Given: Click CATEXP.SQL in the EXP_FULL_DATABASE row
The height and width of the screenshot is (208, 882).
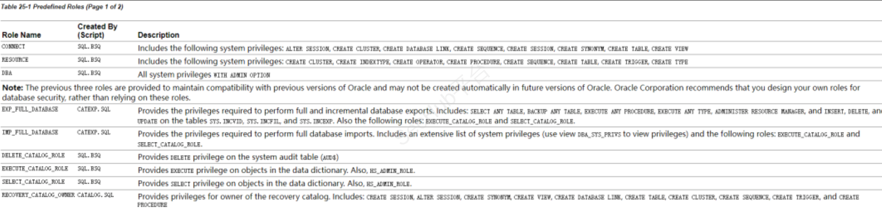Looking at the screenshot, I should (94, 109).
